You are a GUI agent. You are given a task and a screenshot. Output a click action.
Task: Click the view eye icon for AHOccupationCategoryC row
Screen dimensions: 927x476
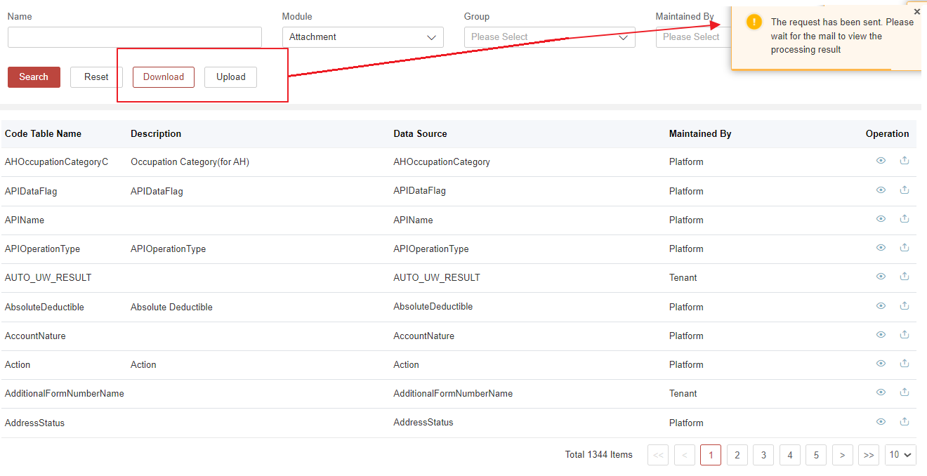(881, 161)
